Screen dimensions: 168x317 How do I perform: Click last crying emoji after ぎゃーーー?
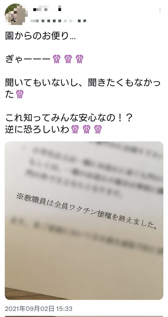pyautogui.click(x=79, y=59)
